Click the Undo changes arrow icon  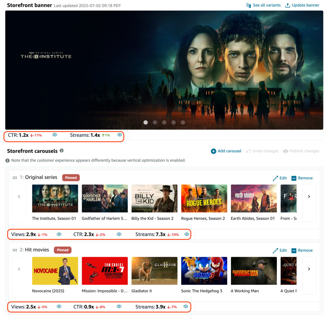pyautogui.click(x=248, y=151)
